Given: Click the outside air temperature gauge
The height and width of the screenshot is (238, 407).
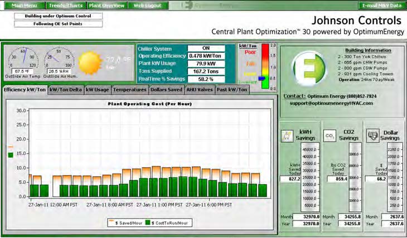Looking at the screenshot, I should 23,57.
